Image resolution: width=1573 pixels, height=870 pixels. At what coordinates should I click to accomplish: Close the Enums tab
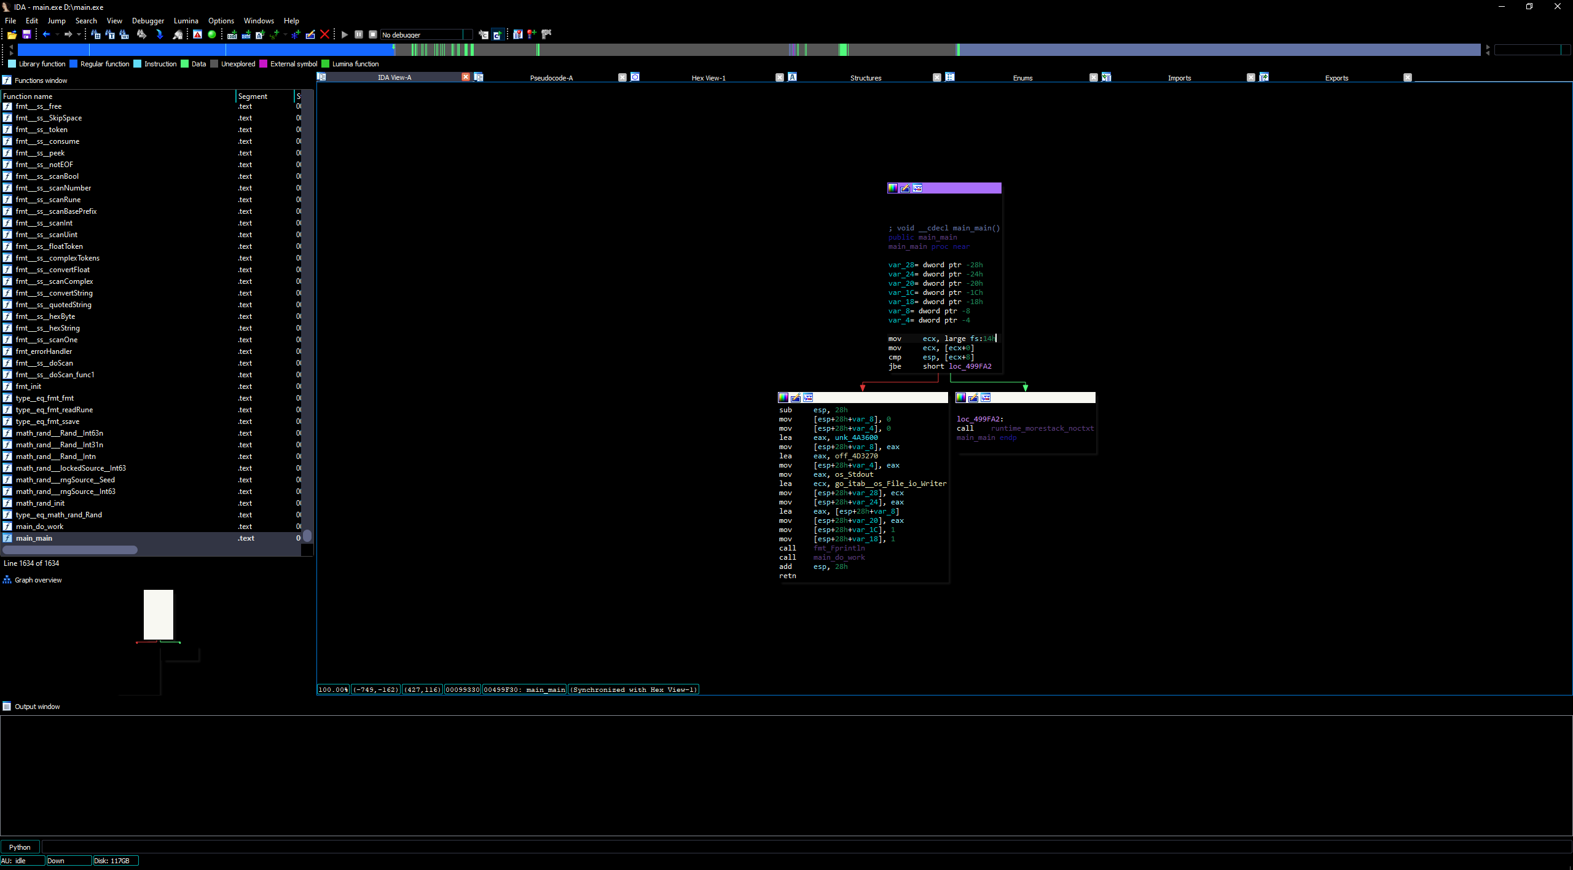[x=1094, y=77]
